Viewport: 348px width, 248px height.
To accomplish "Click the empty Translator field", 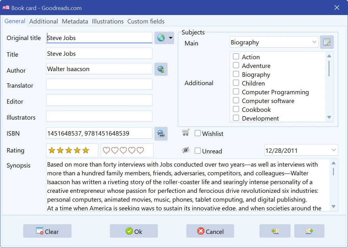I will tap(99, 84).
